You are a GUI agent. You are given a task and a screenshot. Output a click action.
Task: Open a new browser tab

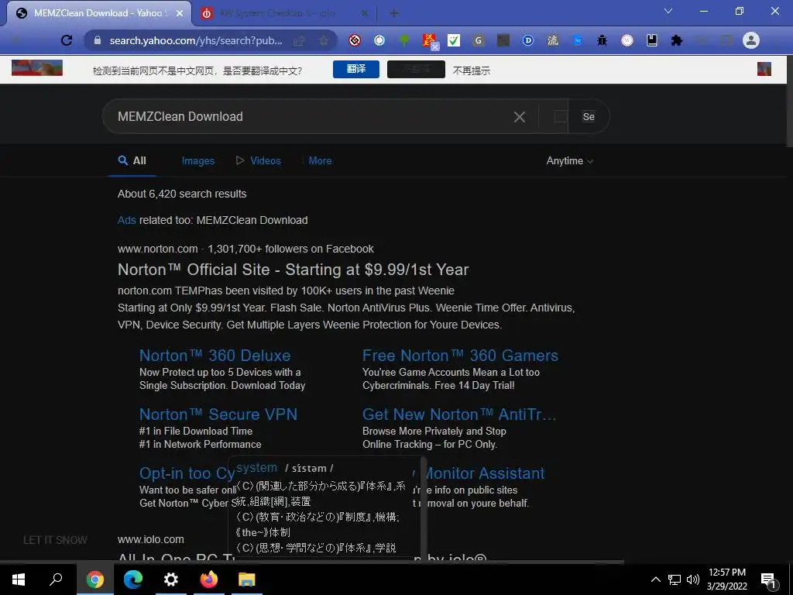(394, 13)
